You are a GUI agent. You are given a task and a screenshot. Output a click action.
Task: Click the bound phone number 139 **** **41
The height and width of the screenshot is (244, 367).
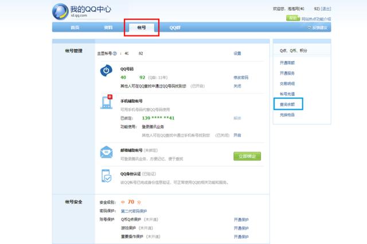pos(158,118)
